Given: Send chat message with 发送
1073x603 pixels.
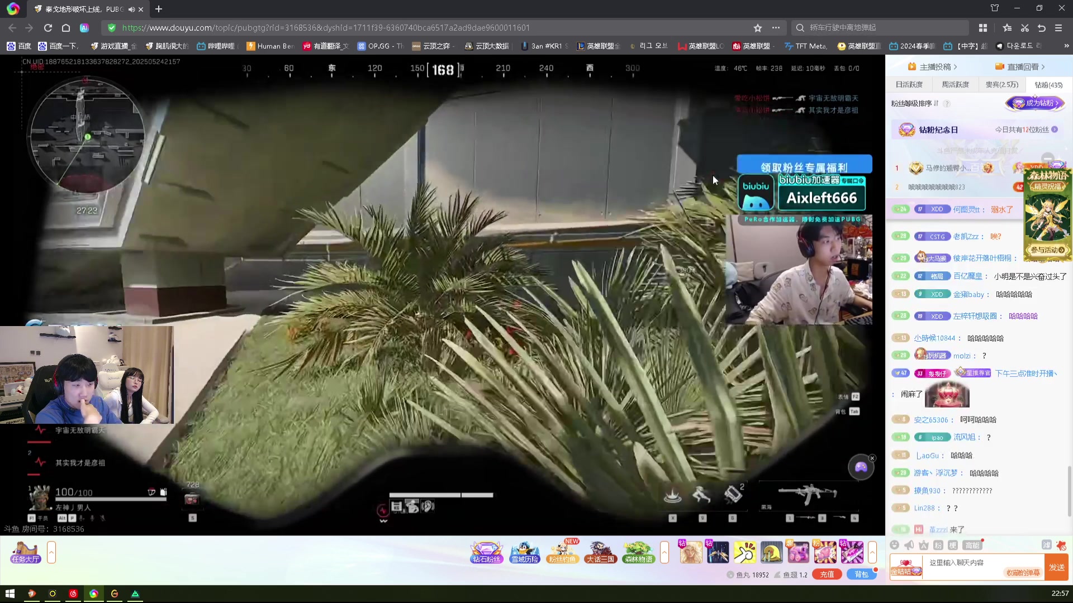Looking at the screenshot, I should click(x=1057, y=568).
